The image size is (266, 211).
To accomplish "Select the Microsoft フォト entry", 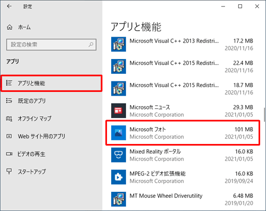I will tap(182, 133).
